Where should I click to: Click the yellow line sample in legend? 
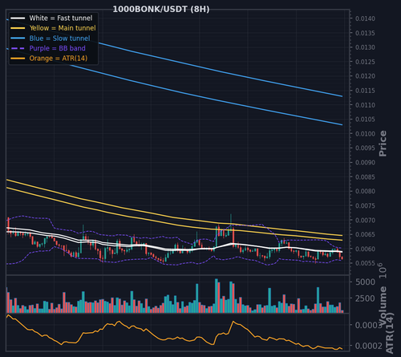coord(18,28)
